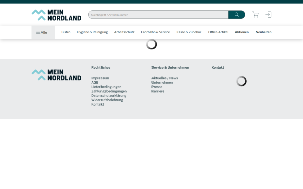
Task: Open the Unternehmen footer link
Action: coord(162,82)
